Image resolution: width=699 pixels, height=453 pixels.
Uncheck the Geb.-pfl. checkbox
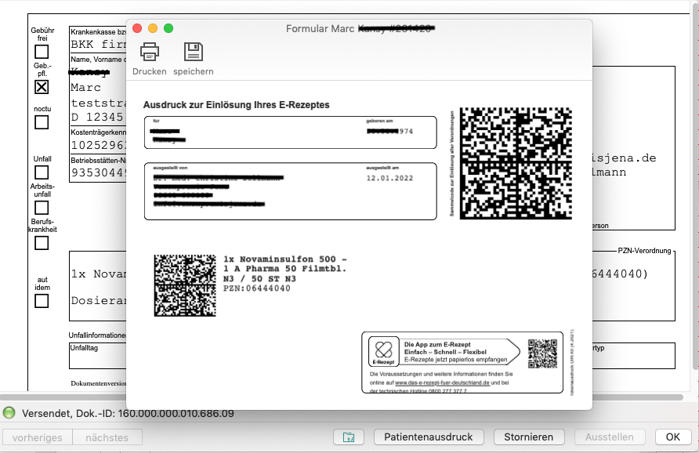point(42,87)
